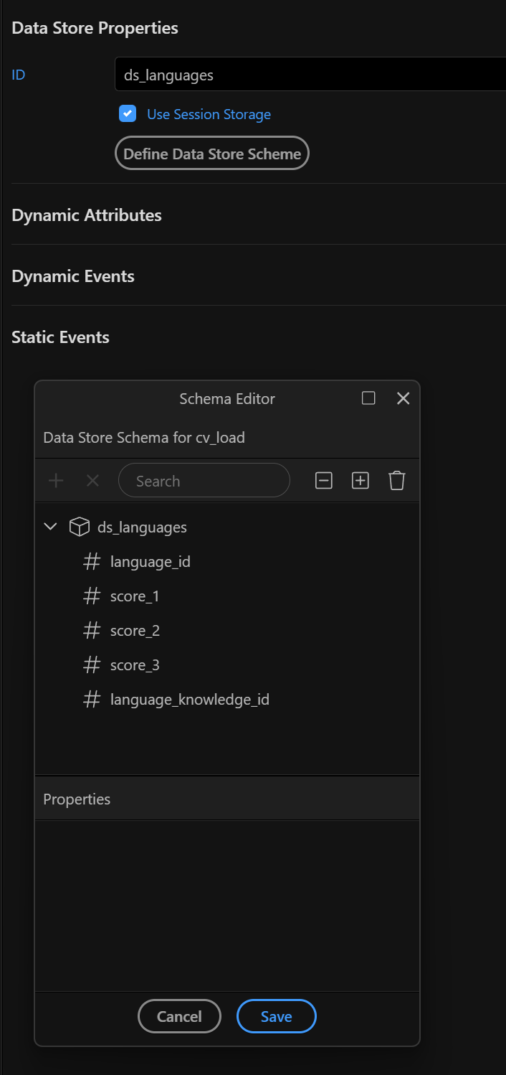Viewport: 506px width, 1075px height.
Task: Maximize the Schema Editor dialog
Action: pos(368,398)
